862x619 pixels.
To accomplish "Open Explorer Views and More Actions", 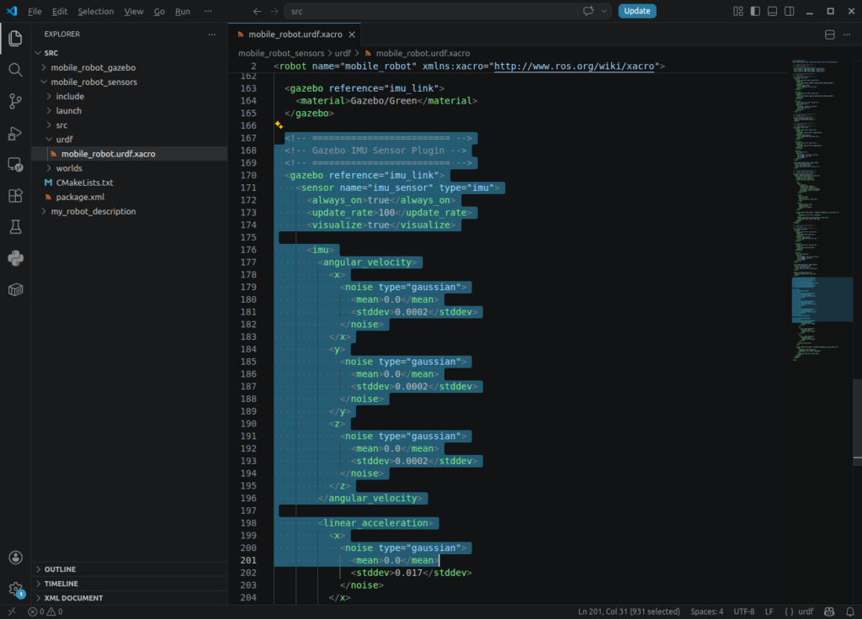I will [212, 34].
